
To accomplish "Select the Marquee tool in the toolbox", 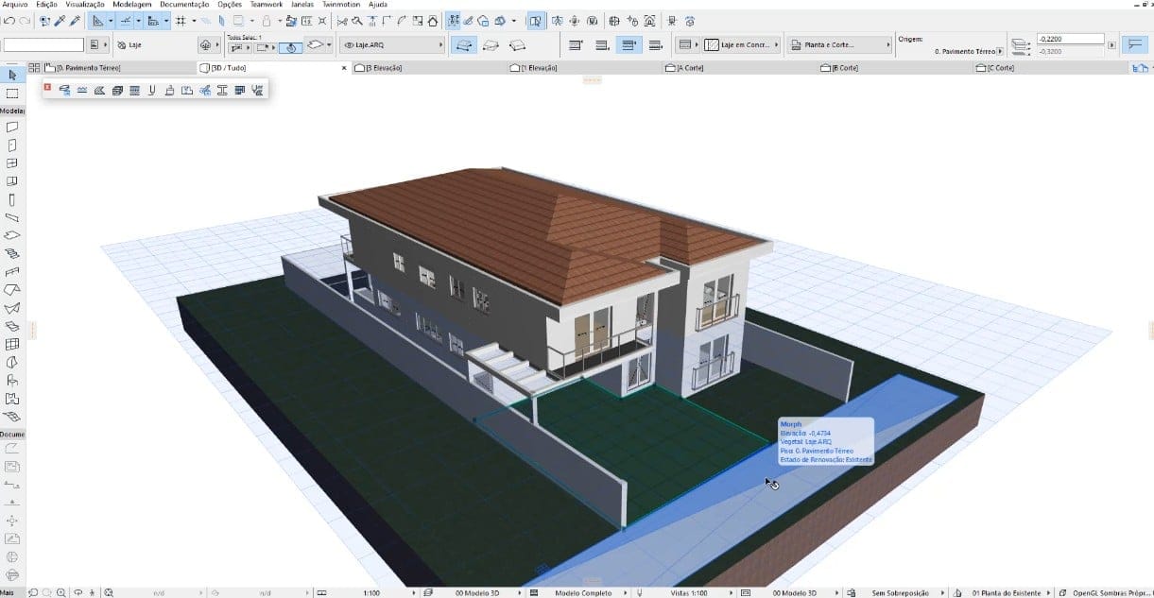I will point(12,94).
